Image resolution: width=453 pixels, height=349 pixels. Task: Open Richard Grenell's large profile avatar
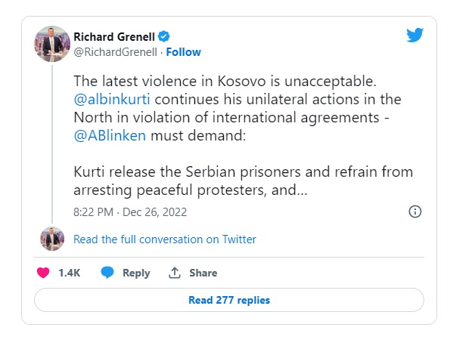click(52, 44)
